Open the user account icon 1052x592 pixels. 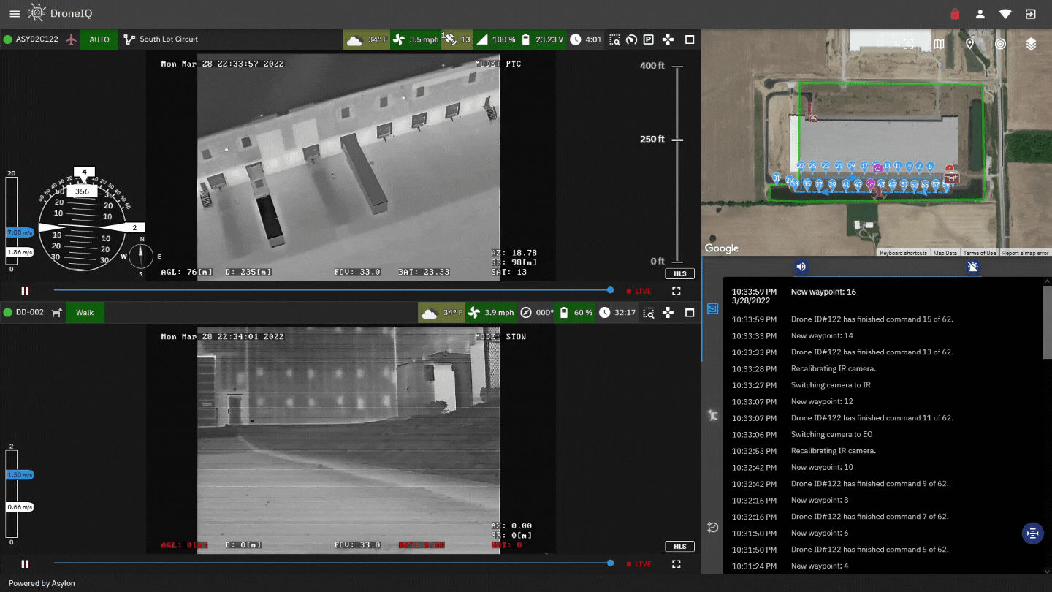980,14
